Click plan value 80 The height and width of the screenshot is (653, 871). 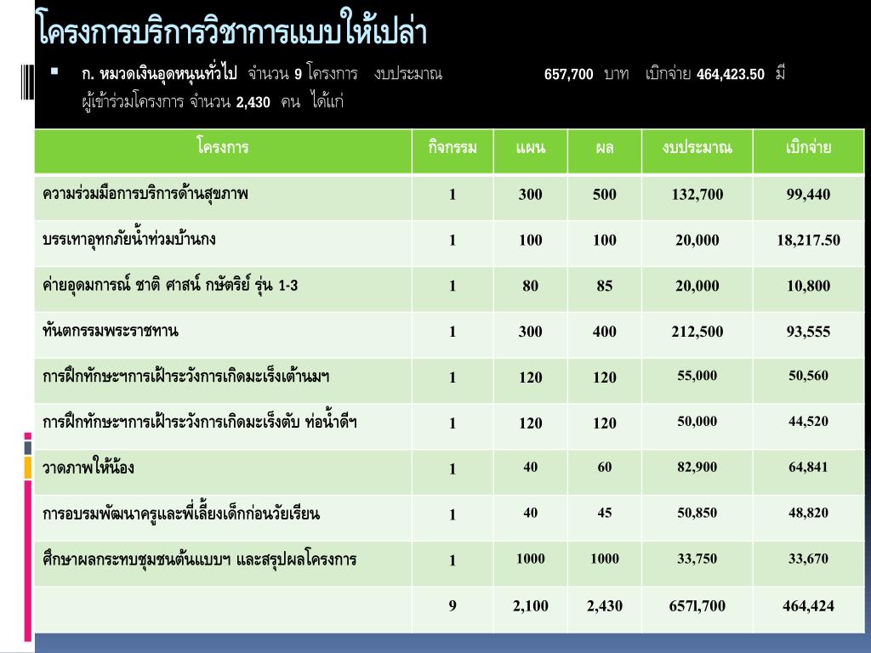[531, 286]
